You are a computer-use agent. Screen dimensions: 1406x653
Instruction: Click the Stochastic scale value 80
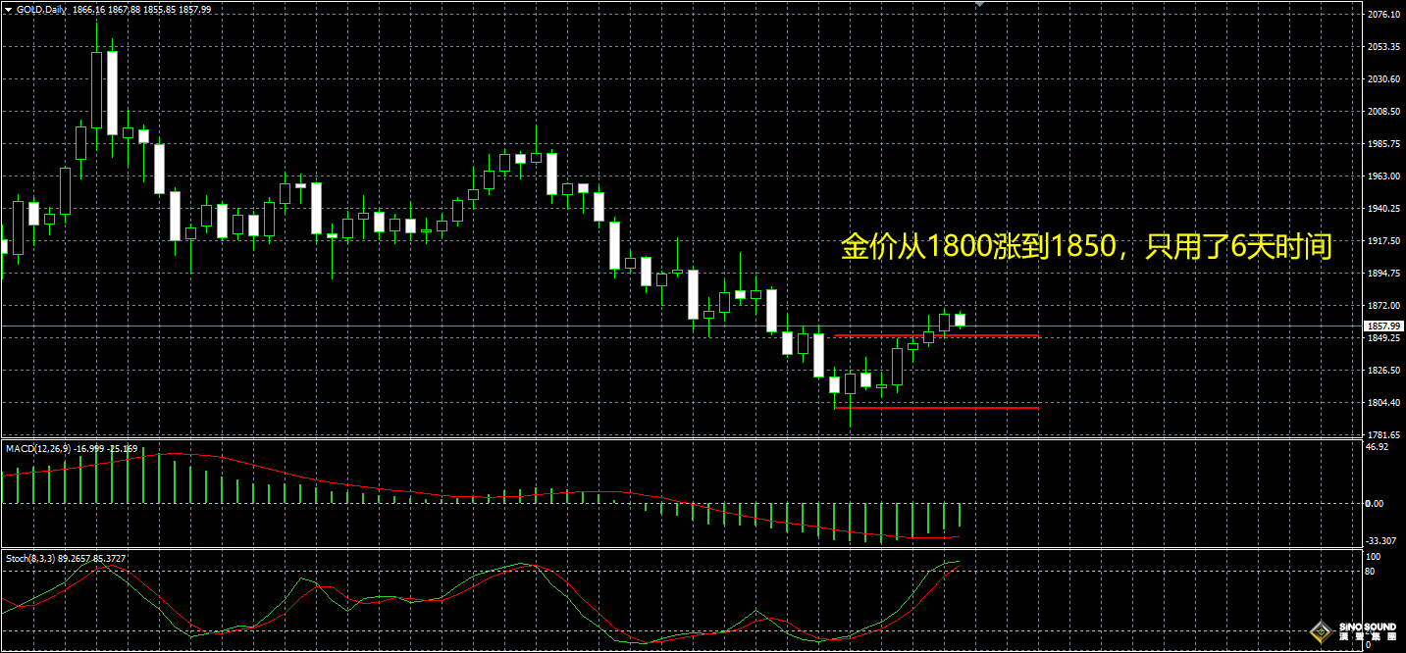tap(1372, 571)
